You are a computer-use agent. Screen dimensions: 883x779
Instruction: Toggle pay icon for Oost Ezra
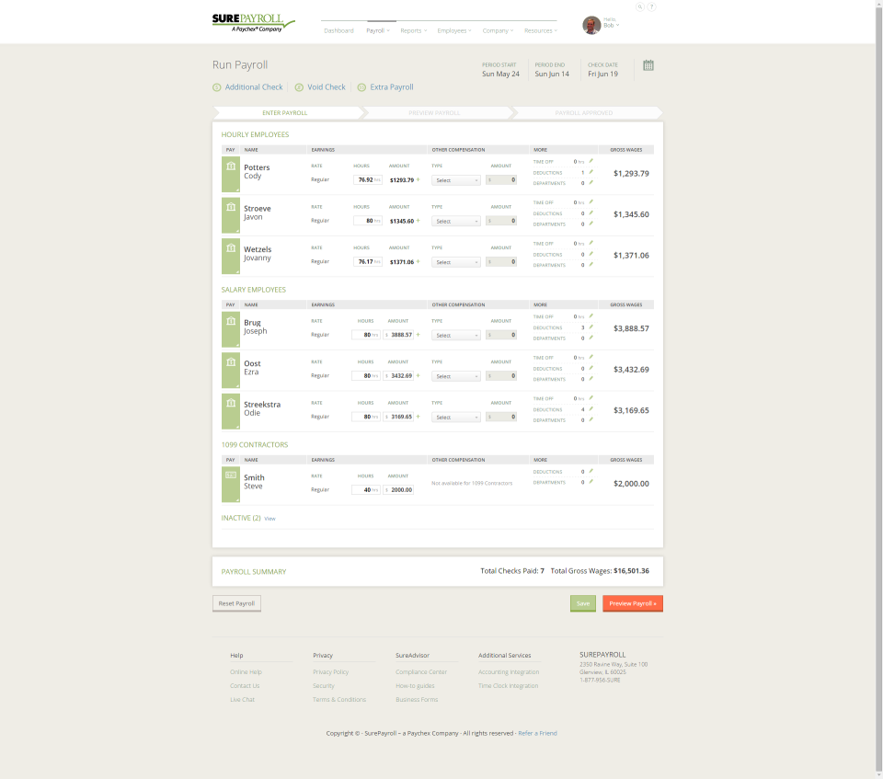pyautogui.click(x=231, y=370)
